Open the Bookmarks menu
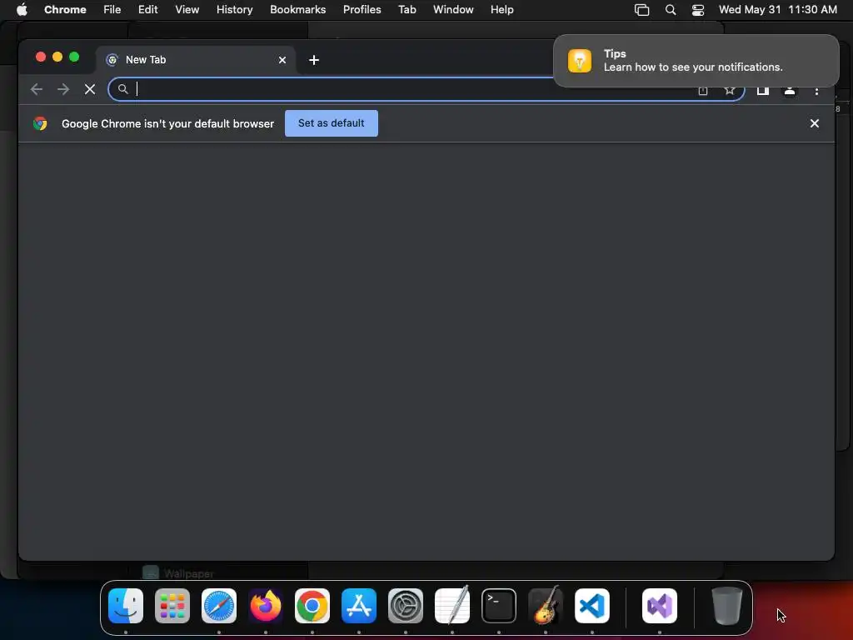This screenshot has width=853, height=640. coord(298,10)
